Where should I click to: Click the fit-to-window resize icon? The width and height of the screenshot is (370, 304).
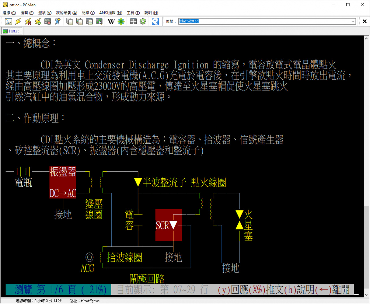(133, 21)
